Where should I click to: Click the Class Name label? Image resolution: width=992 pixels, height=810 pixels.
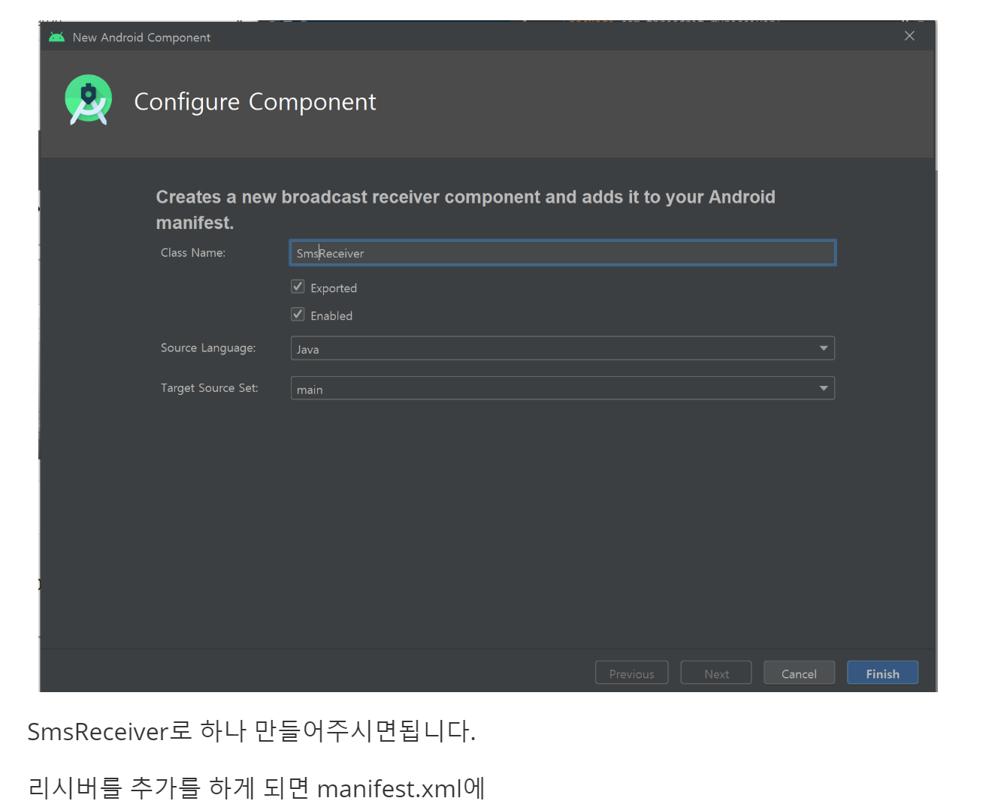193,253
